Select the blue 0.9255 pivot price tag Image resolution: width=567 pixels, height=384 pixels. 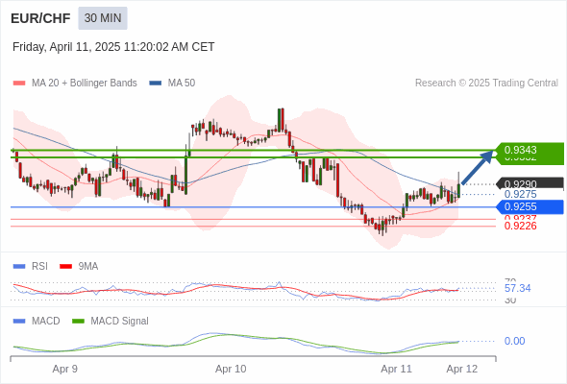(x=530, y=206)
